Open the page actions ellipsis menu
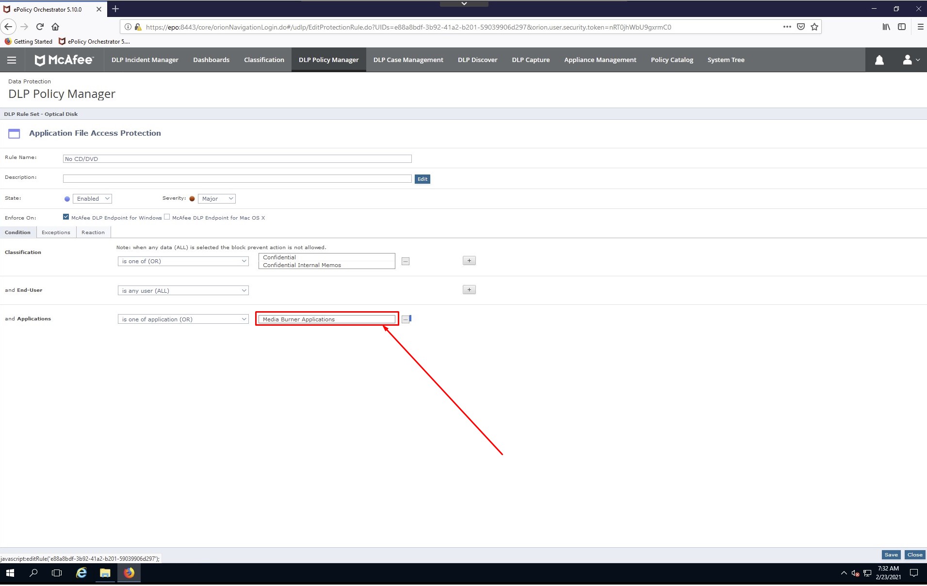This screenshot has height=586, width=927. [787, 27]
